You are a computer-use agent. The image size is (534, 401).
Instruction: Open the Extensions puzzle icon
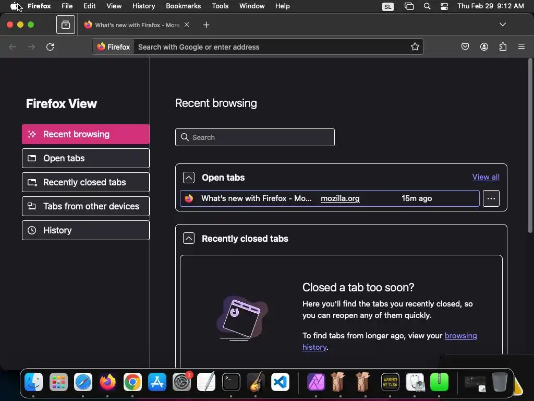point(503,46)
